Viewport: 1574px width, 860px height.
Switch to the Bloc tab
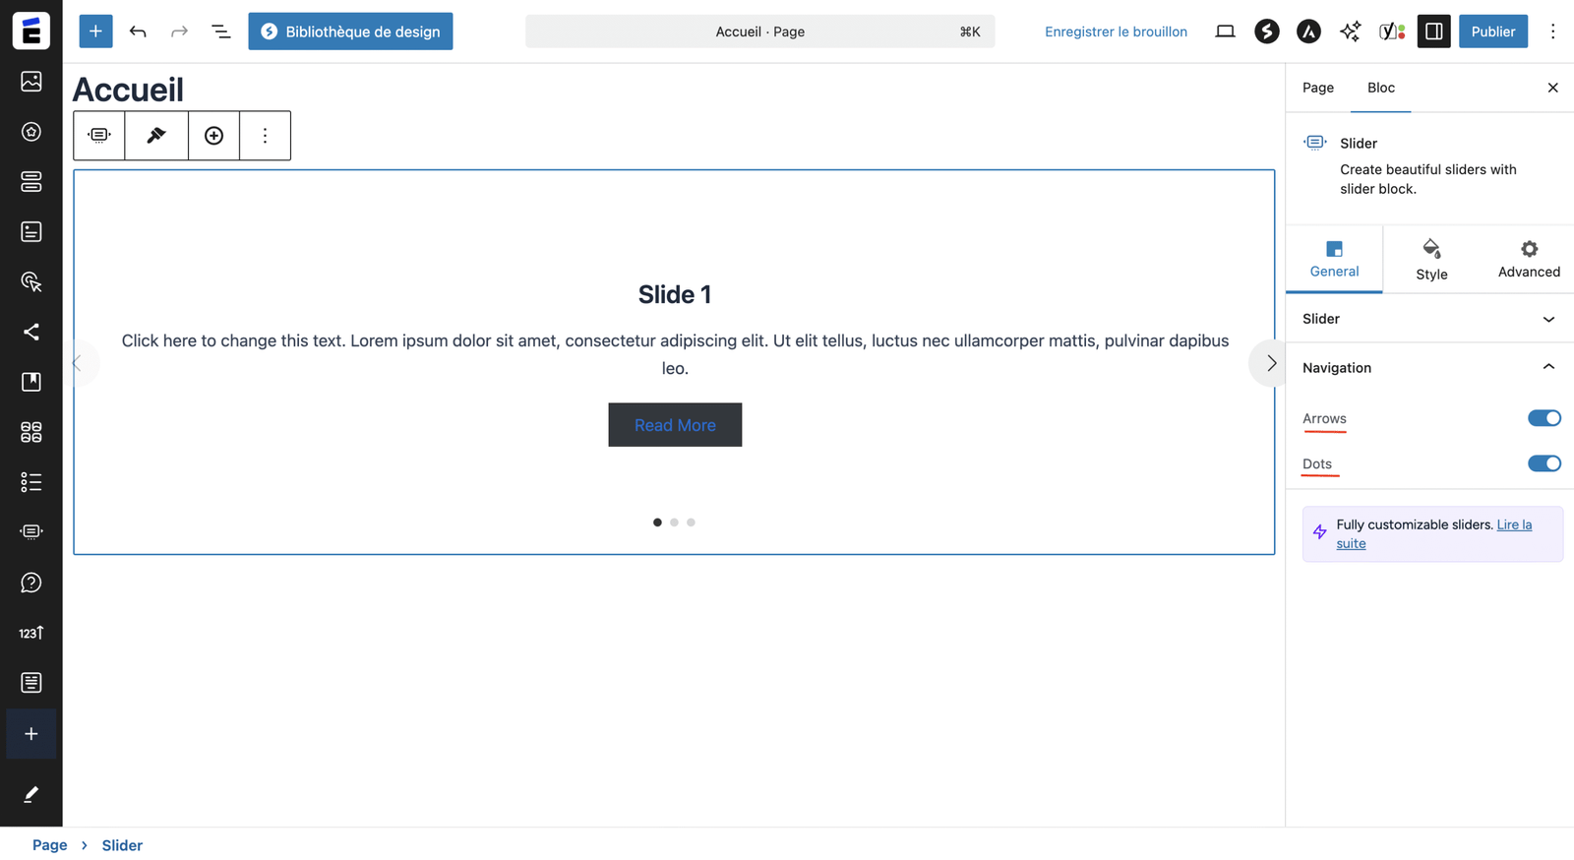1381,88
